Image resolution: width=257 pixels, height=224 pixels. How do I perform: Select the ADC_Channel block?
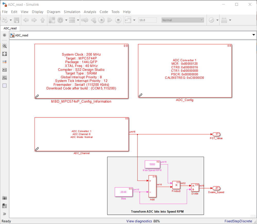pyautogui.click(x=82, y=134)
